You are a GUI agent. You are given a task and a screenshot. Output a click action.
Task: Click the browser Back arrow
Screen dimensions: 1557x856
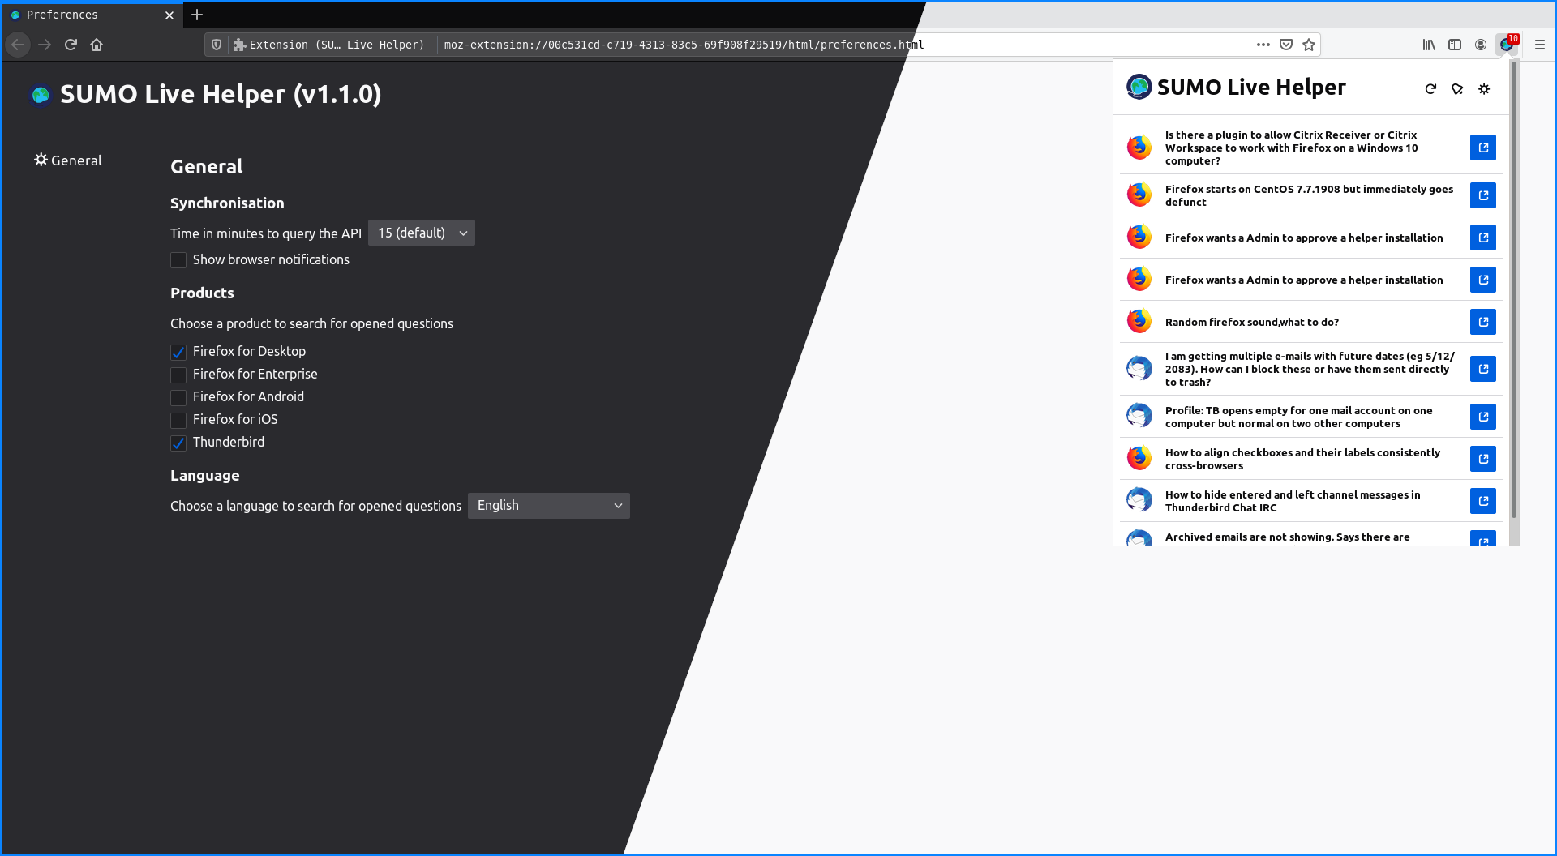pos(18,45)
